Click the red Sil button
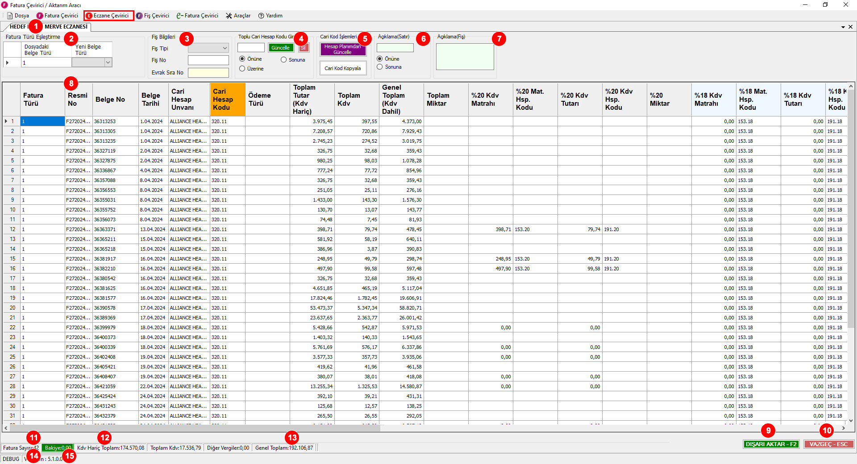Screen dimensions: 857x464 tap(304, 48)
